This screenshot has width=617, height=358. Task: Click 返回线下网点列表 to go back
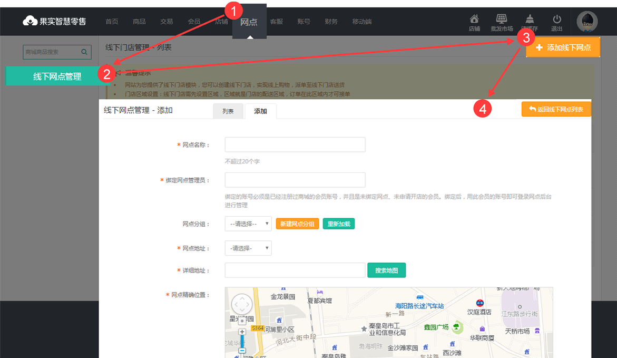(x=556, y=109)
